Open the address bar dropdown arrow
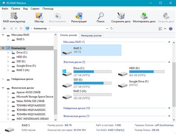This screenshot has width=176, height=134. click(107, 29)
